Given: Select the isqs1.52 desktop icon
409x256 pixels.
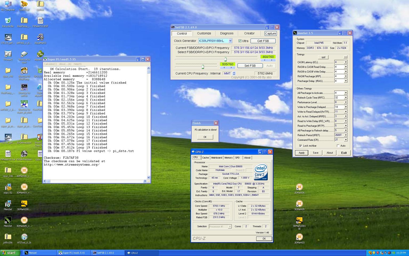Looking at the screenshot, I should coord(8,189).
